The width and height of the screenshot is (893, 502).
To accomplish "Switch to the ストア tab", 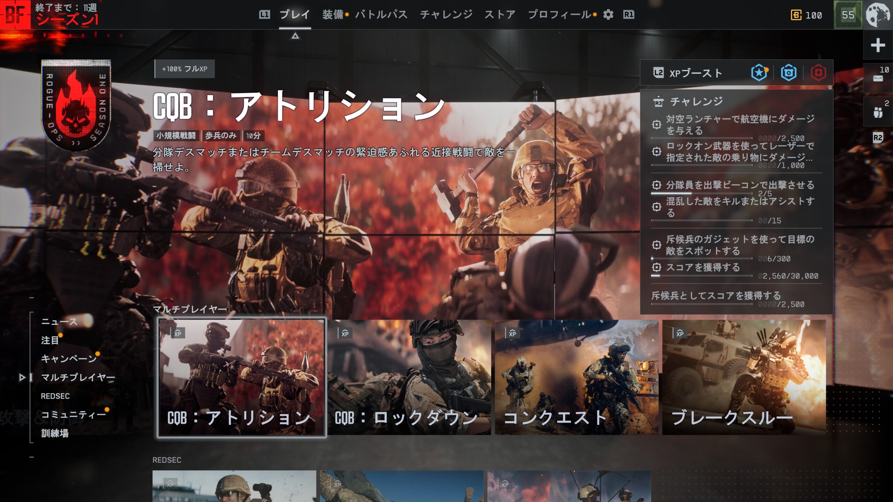I will coord(500,15).
